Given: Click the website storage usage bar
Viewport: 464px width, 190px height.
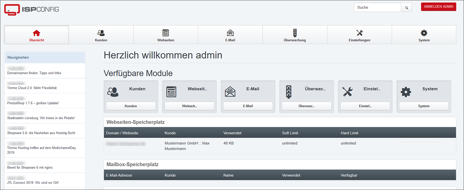Looking at the screenshot, I should coord(420,143).
